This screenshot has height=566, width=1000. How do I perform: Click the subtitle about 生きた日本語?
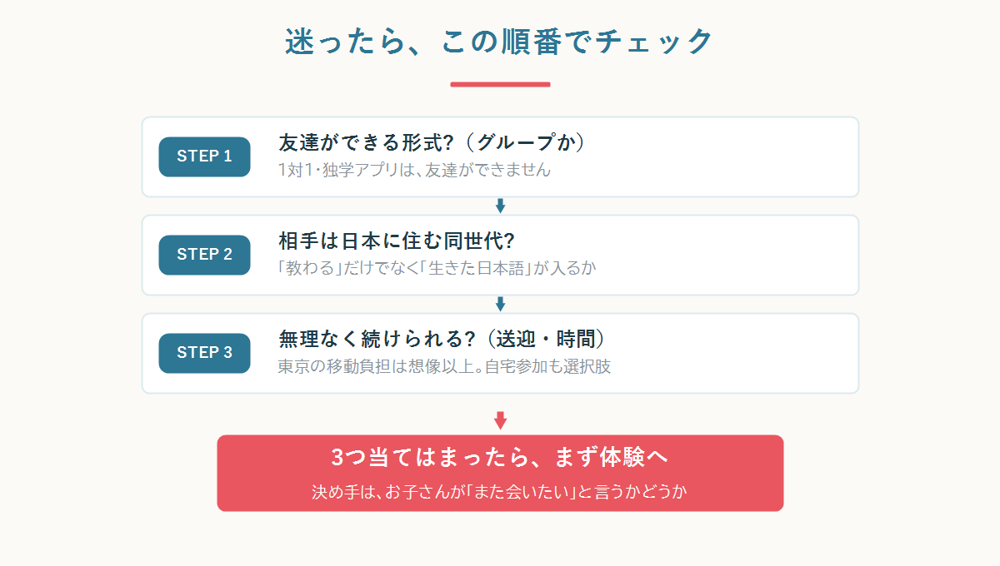click(437, 268)
